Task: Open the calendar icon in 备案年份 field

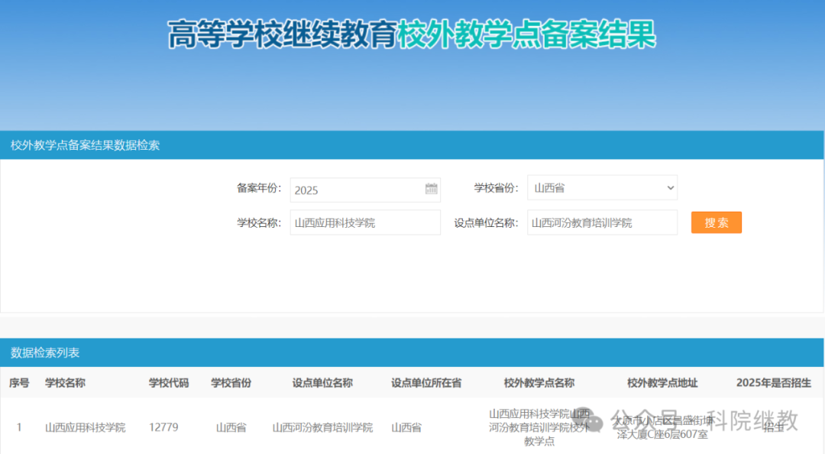Action: 431,189
